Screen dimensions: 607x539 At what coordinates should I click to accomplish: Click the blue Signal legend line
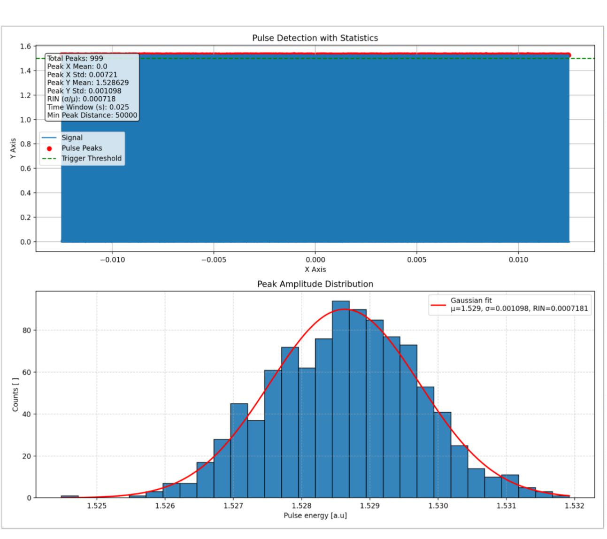(x=49, y=138)
